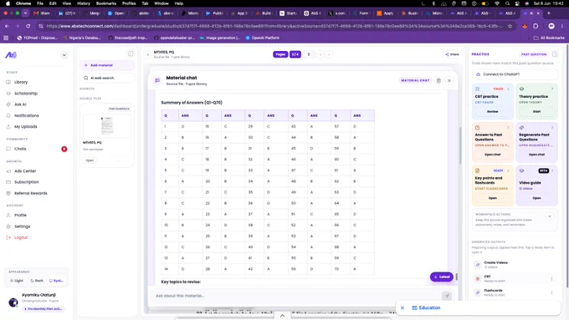Click the practice panel layout toggle icon
Viewport: 569px width, 320px height.
[x=555, y=54]
